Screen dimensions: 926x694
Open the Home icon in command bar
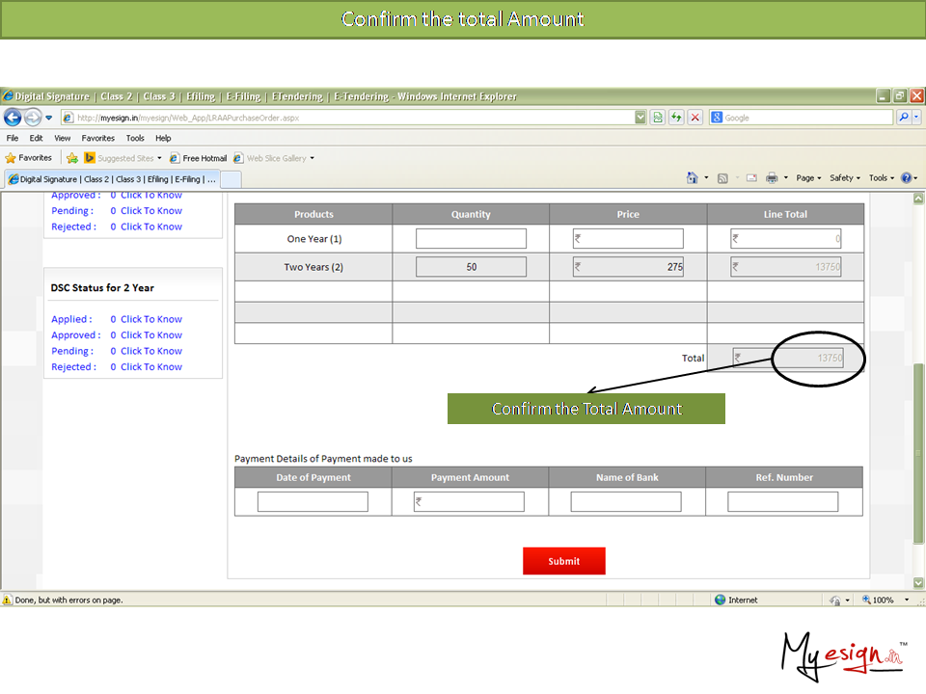click(692, 178)
